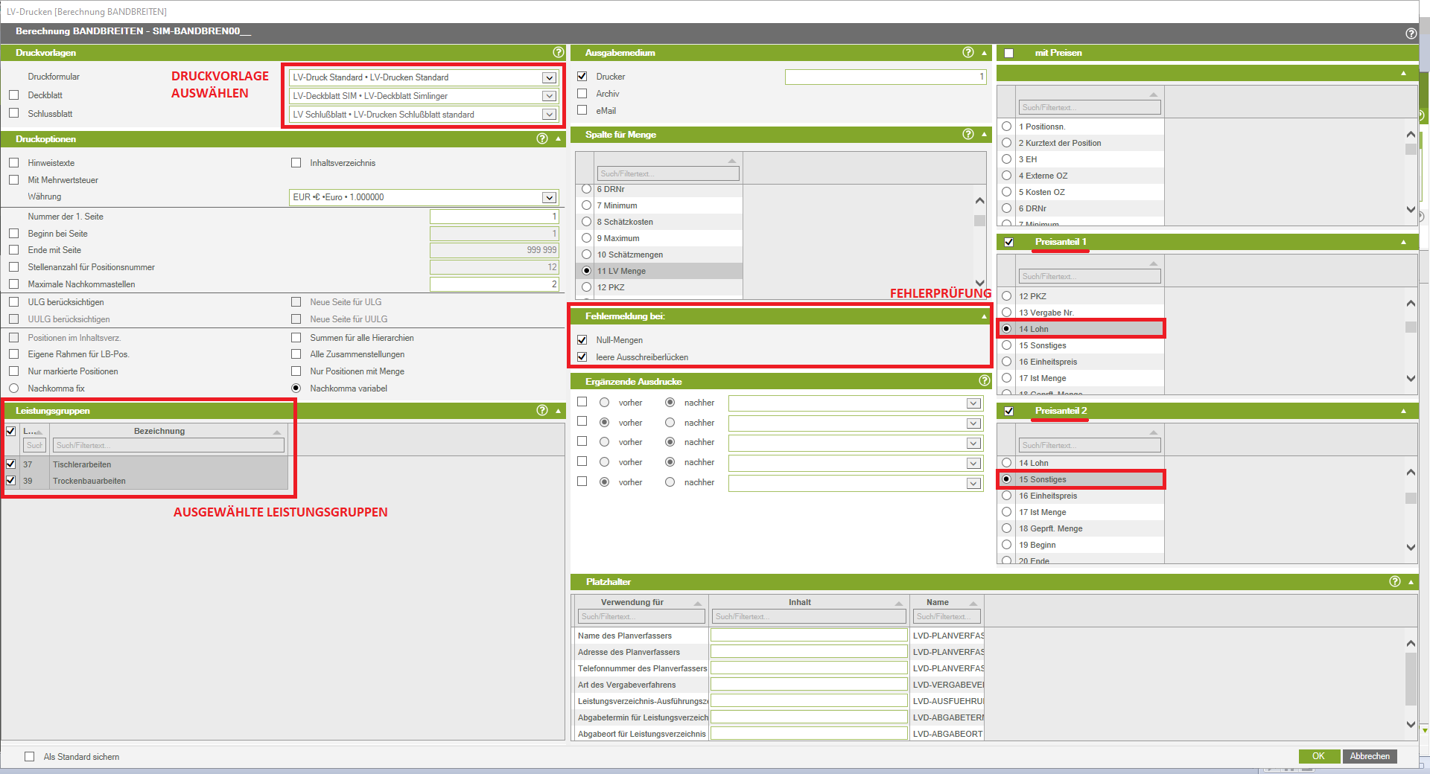Screen dimensions: 1430x774
Task: Click the Nummer der 1. Seite field
Action: tap(494, 217)
